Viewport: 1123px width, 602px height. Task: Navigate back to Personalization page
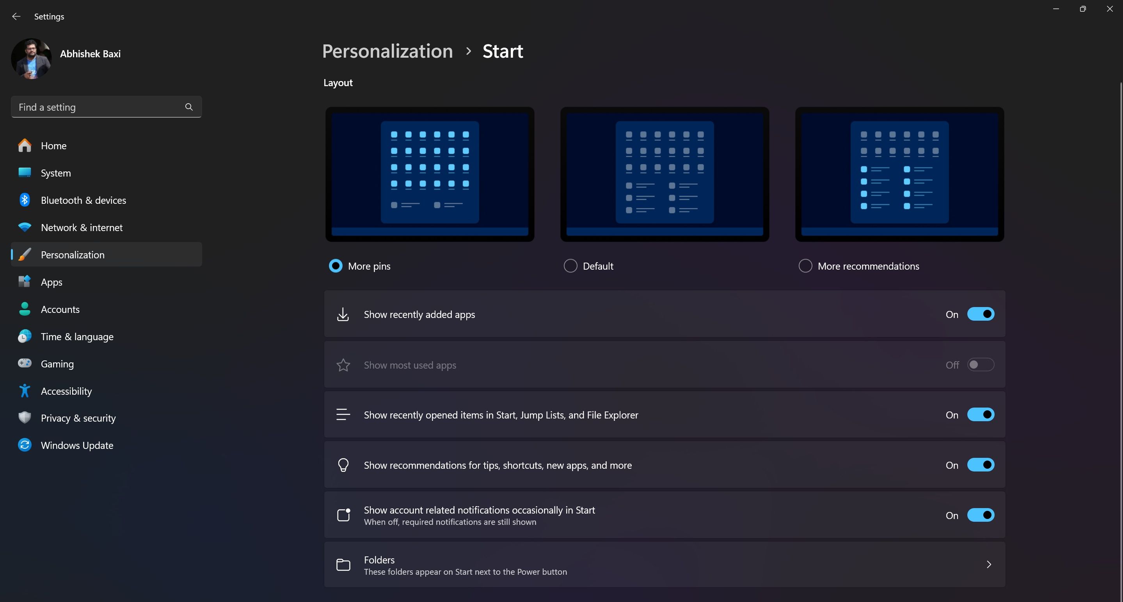tap(388, 50)
